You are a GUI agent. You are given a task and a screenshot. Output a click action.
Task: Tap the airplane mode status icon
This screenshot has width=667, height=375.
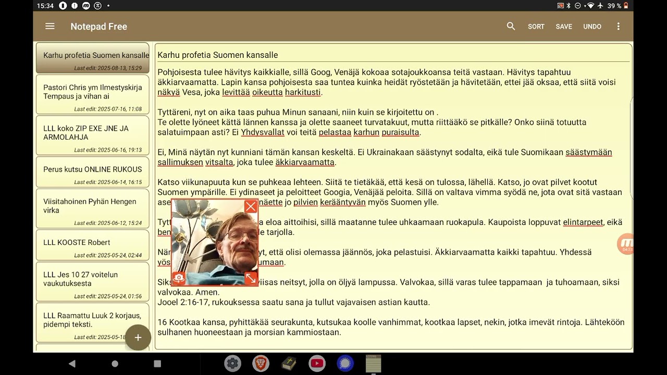600,6
